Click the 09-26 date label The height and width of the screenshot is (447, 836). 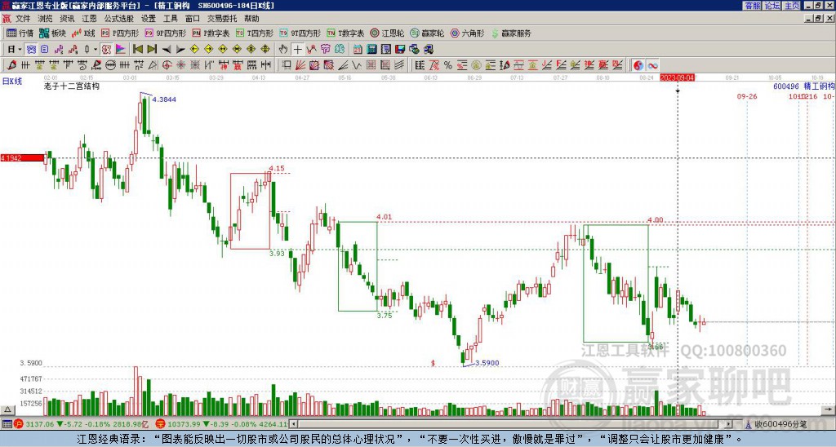pos(747,96)
